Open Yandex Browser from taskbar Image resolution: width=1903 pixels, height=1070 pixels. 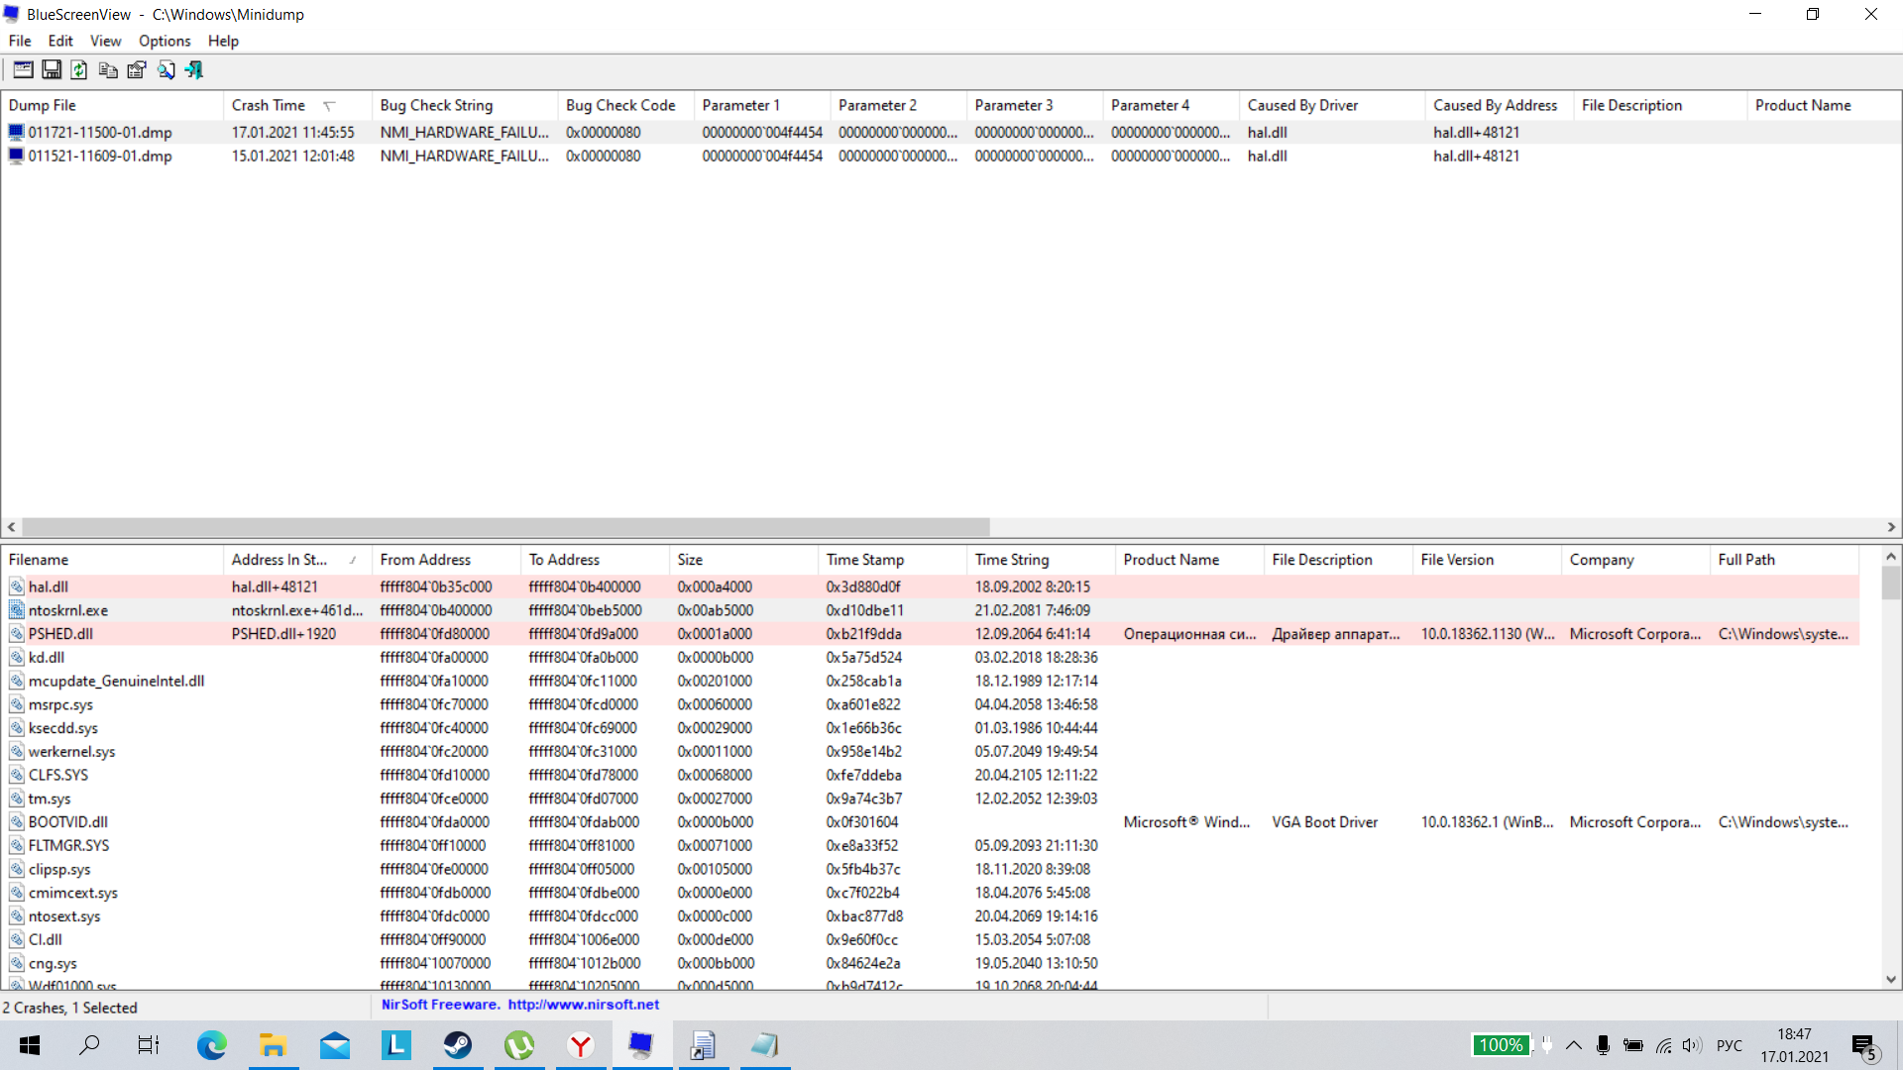[581, 1045]
